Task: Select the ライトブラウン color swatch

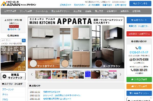Action: (65, 64)
